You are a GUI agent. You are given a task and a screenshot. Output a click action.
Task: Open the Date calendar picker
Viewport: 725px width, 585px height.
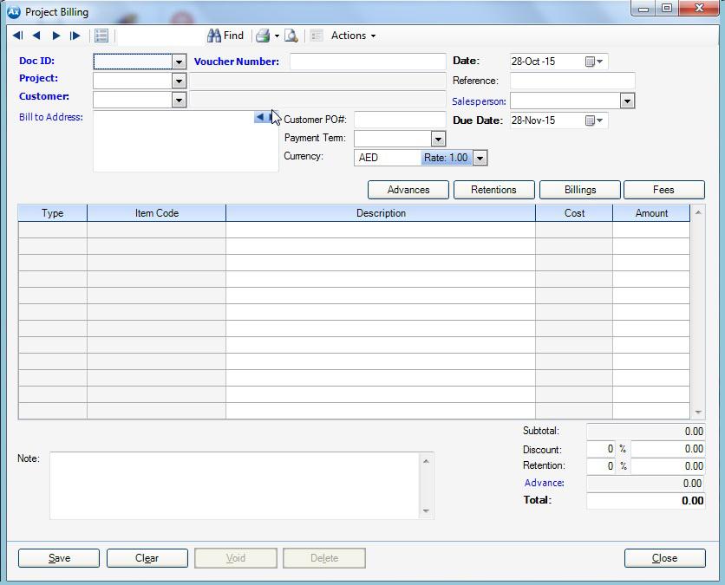pyautogui.click(x=594, y=62)
